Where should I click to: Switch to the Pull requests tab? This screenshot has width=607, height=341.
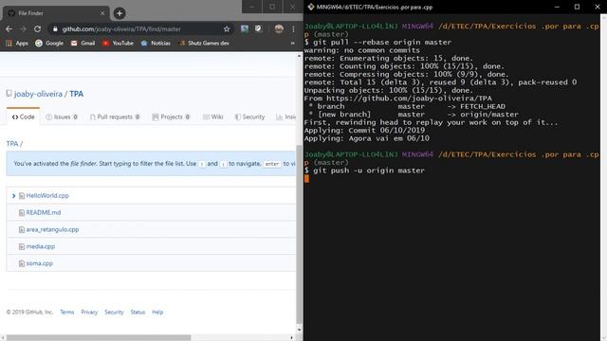115,117
